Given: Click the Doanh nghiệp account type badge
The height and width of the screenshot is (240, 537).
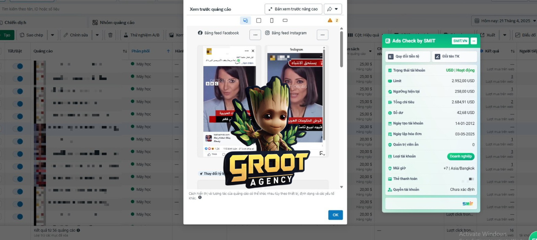Looking at the screenshot, I should tap(461, 156).
